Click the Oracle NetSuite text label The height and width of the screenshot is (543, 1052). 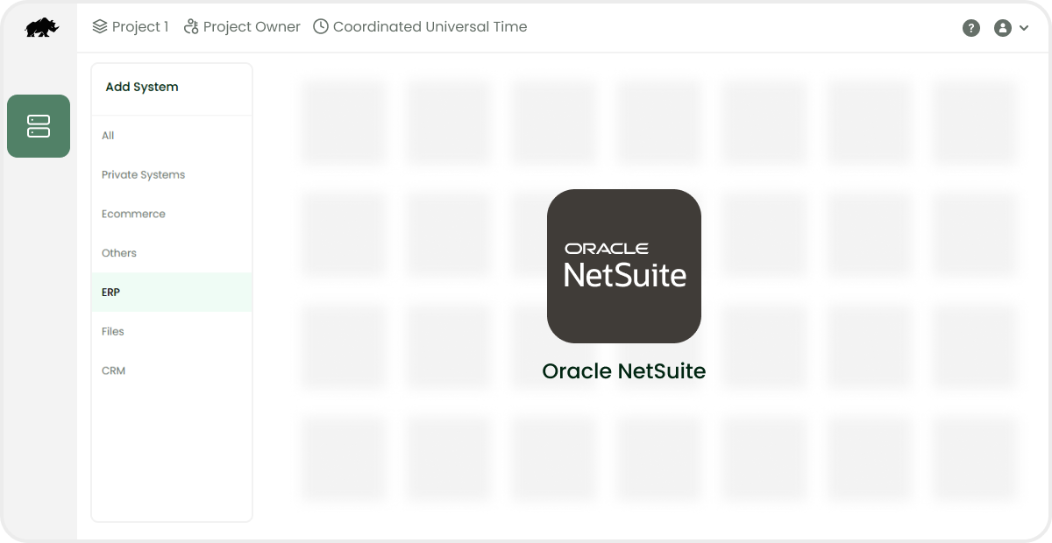(624, 371)
